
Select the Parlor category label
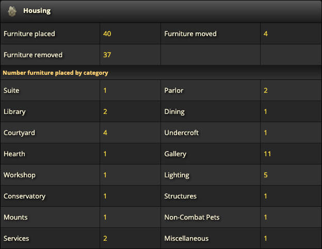[174, 90]
